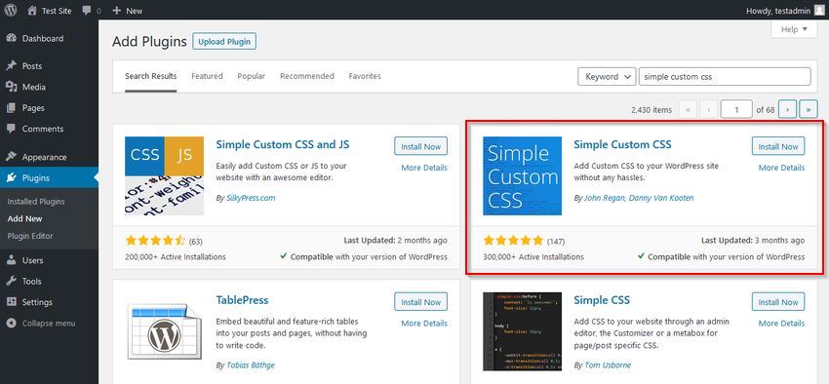
Task: Click the Upload Plugin button
Action: point(224,42)
